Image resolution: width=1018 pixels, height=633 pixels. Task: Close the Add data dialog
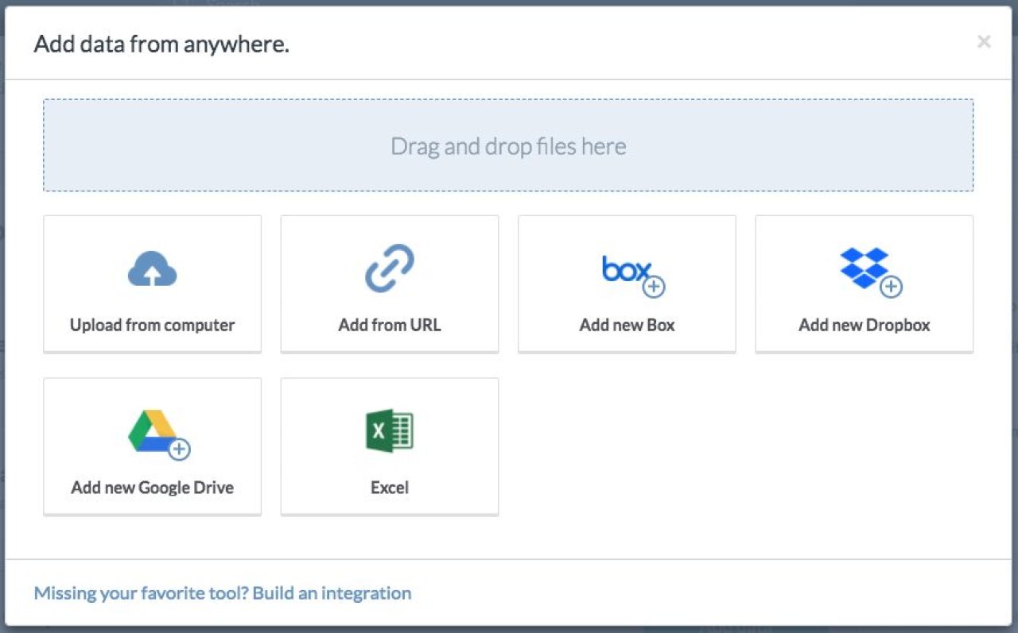(x=984, y=42)
